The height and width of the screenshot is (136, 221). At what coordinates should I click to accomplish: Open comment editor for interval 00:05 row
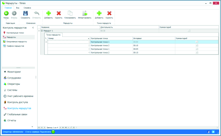[197, 49]
